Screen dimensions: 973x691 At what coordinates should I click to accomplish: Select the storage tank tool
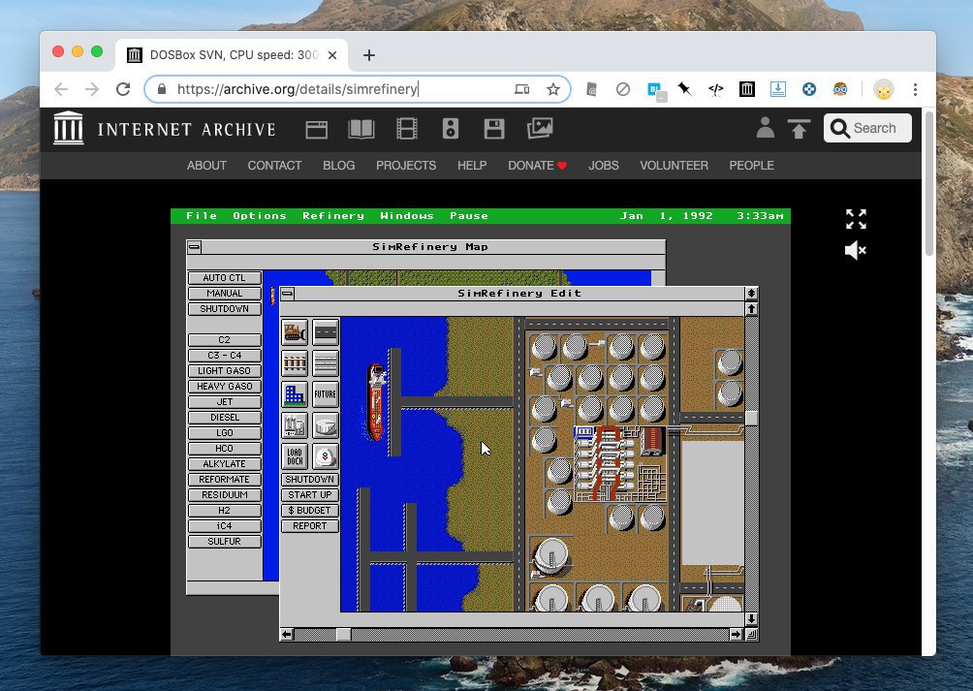click(x=326, y=425)
